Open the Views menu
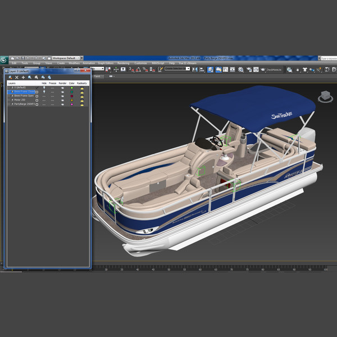 (x=48, y=63)
